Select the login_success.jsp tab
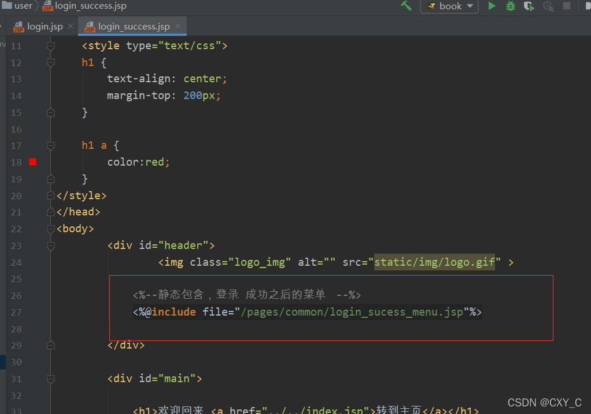This screenshot has height=414, width=591. 134,27
